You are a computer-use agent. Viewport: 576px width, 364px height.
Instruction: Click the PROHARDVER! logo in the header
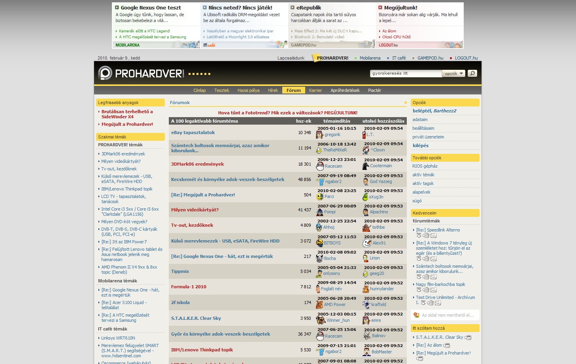pyautogui.click(x=141, y=73)
